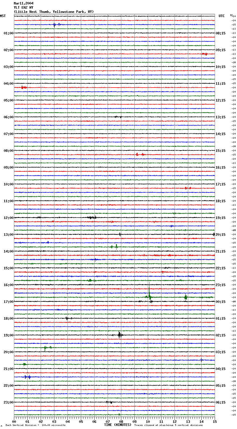Click the 16:15 UTC time label
The image size is (237, 429).
pos(221,168)
